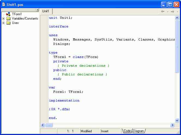The height and width of the screenshot is (135, 181).
Task: Click 'Classes' in the uses clause
Action: click(x=146, y=39)
